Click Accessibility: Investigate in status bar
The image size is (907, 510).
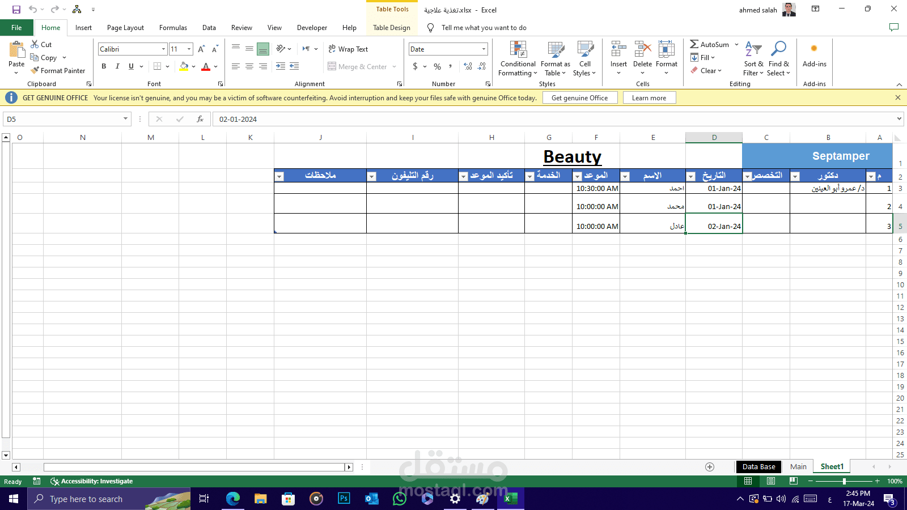coord(92,481)
